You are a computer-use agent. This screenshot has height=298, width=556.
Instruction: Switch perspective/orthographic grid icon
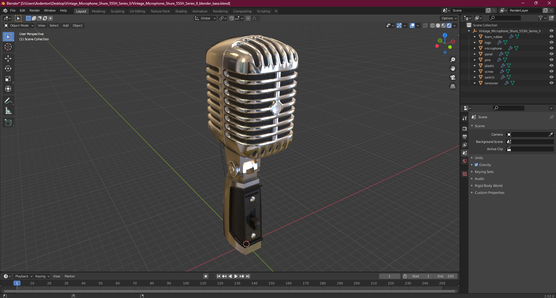point(453,86)
